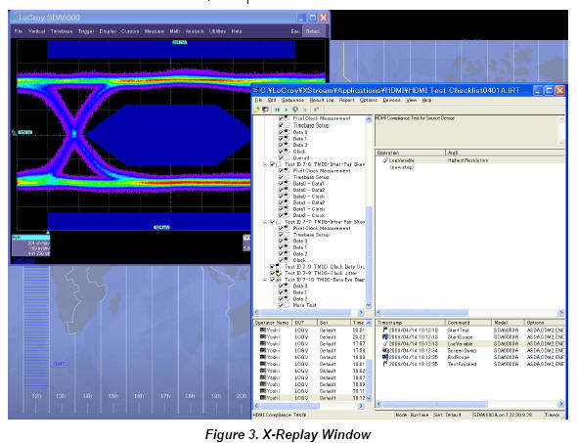This screenshot has width=577, height=443.
Task: Click the orange pin toolbar icon at end
Action: 316,110
